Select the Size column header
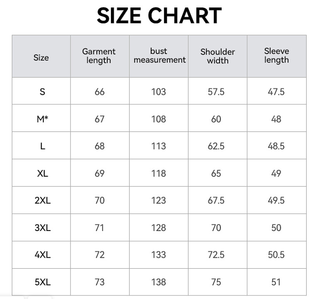The image size is (309, 299). click(41, 57)
